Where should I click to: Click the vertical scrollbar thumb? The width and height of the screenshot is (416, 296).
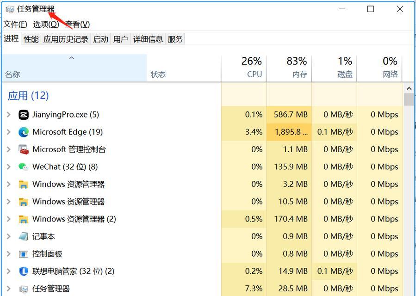tap(409, 100)
